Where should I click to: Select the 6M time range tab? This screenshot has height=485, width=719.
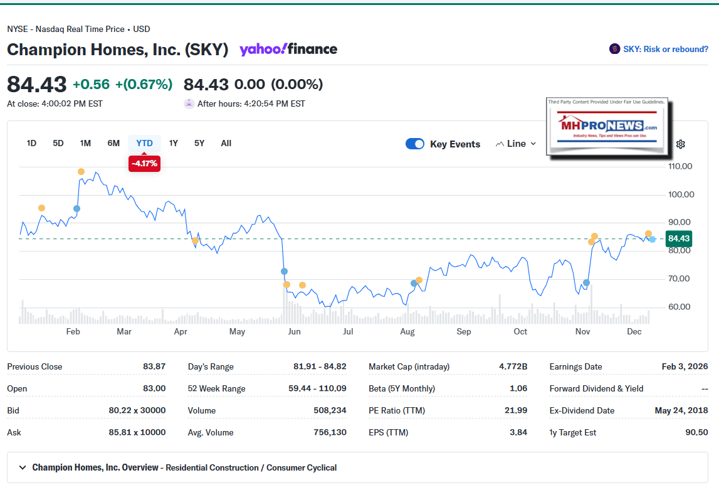click(113, 143)
